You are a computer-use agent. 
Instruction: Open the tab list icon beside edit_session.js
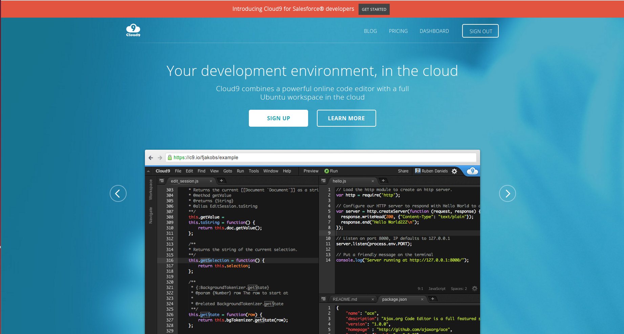(162, 181)
